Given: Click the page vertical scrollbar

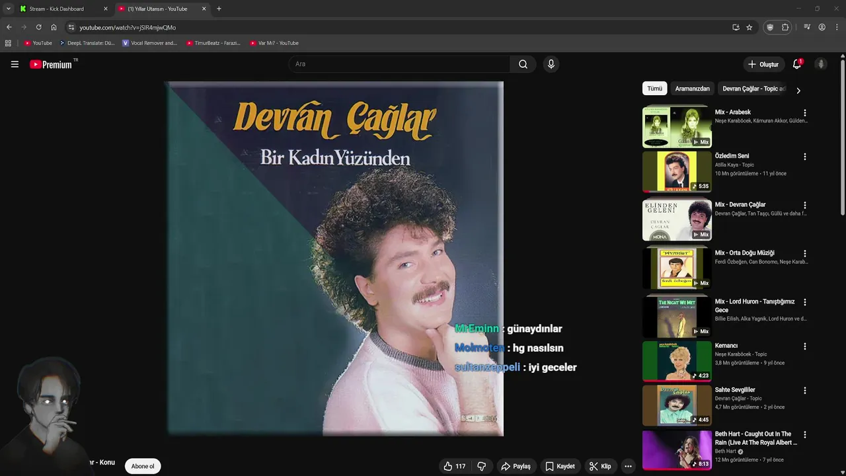Looking at the screenshot, I should (843, 138).
